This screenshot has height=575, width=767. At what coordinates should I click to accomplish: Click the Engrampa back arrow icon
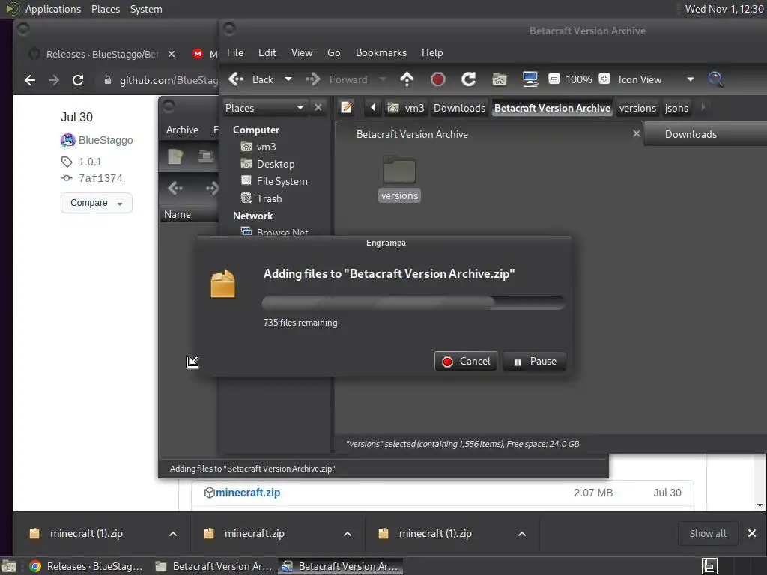point(175,188)
